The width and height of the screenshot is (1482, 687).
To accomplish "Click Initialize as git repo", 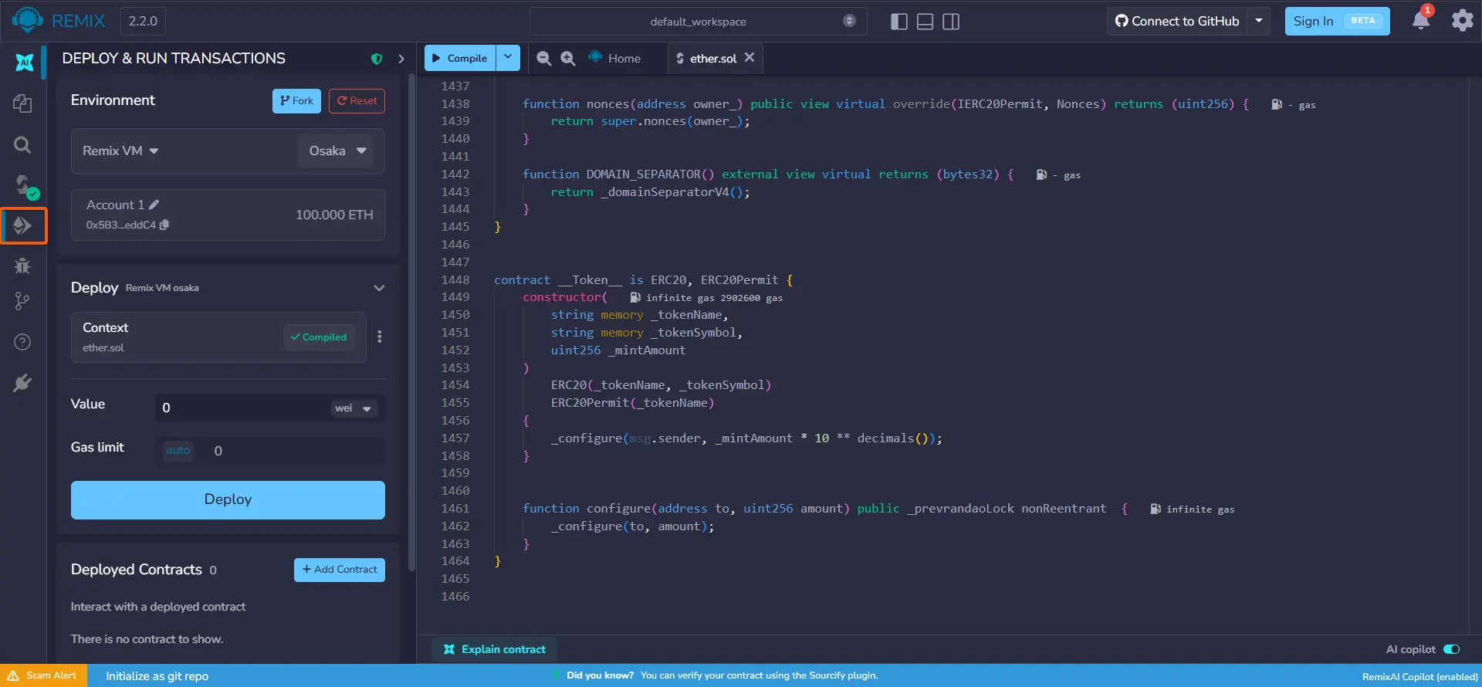I will point(157,675).
